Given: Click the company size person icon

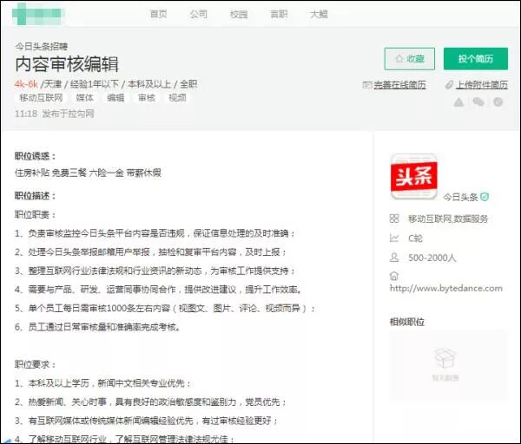Looking at the screenshot, I should tap(394, 258).
